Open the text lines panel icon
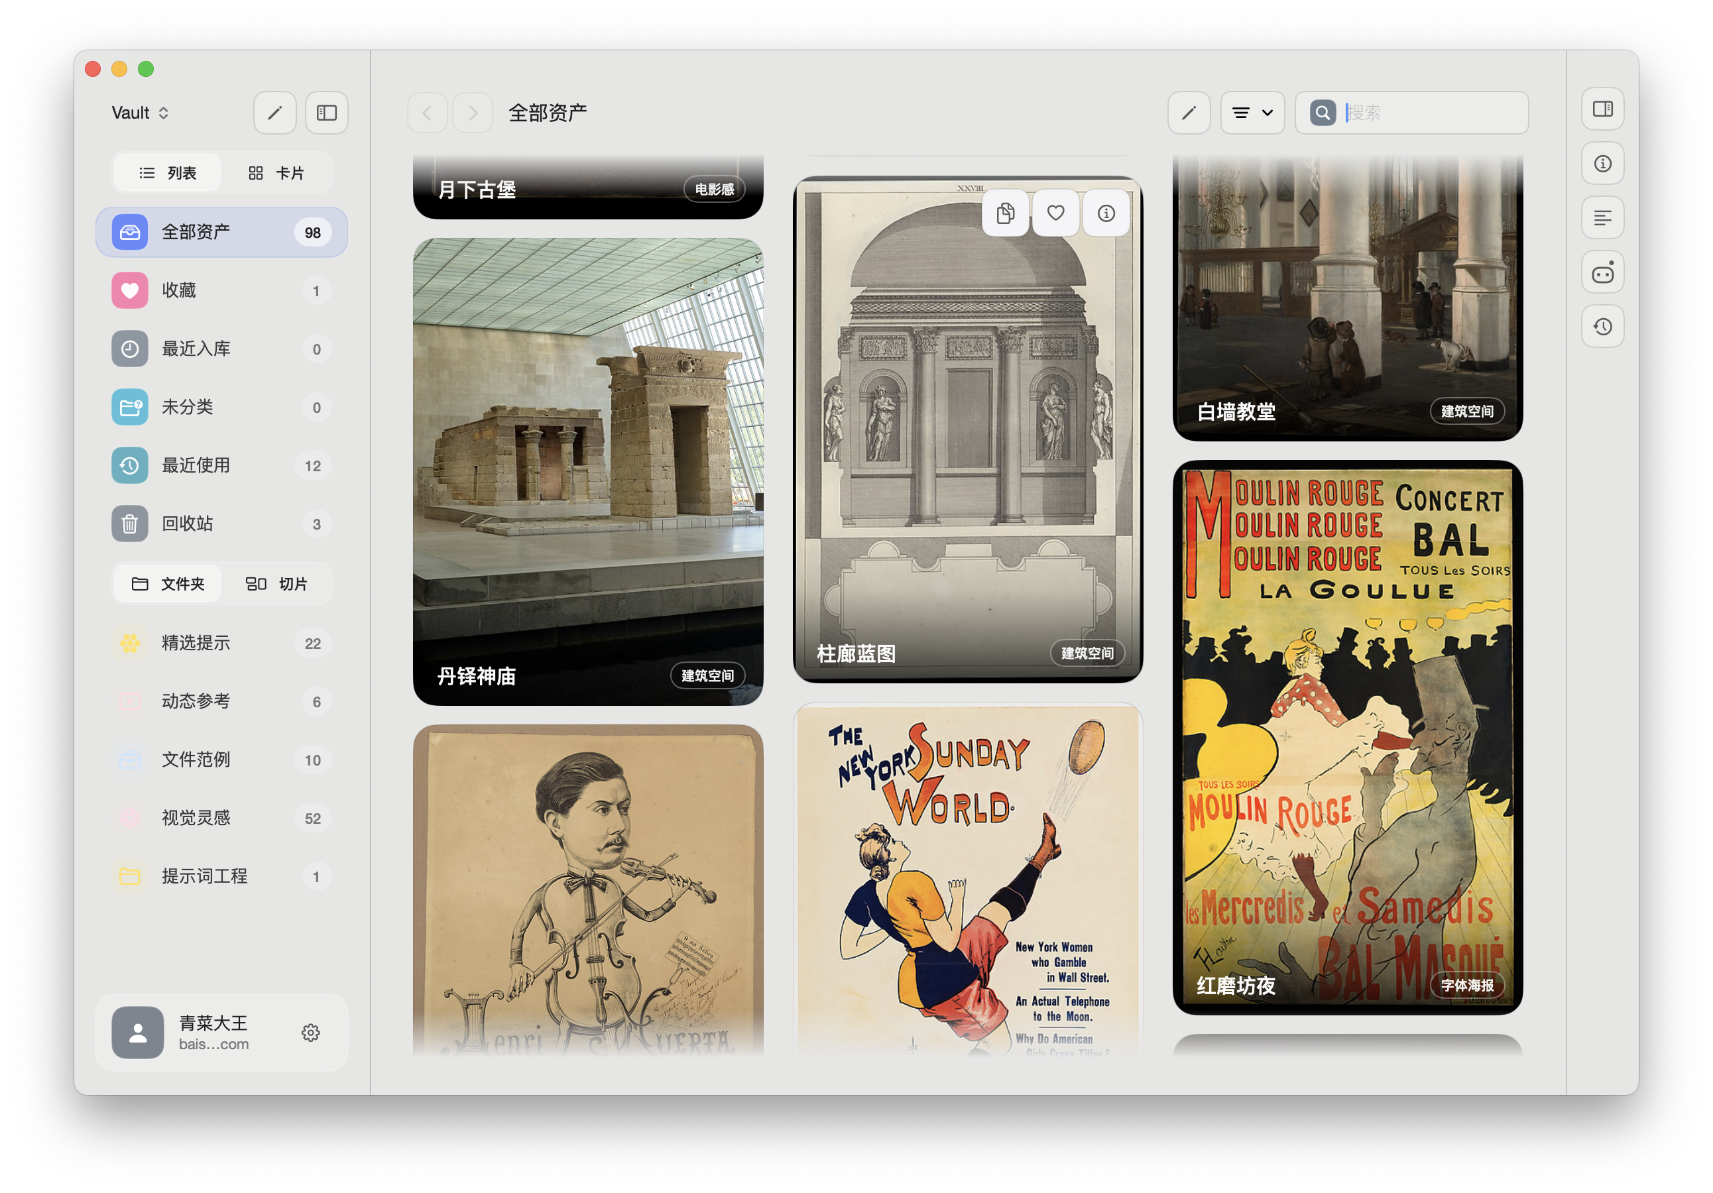1713x1193 pixels. [x=1602, y=218]
